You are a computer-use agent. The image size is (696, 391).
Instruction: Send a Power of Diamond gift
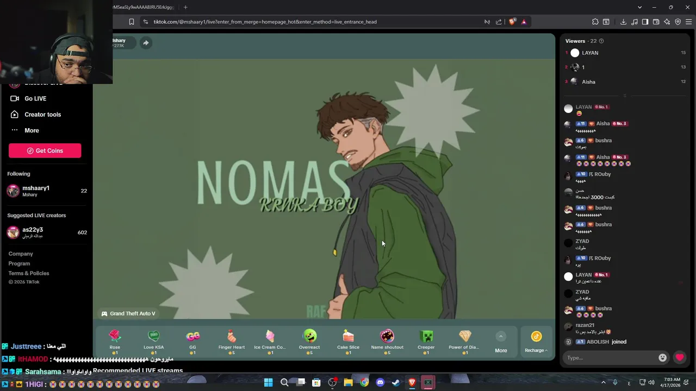point(464,341)
